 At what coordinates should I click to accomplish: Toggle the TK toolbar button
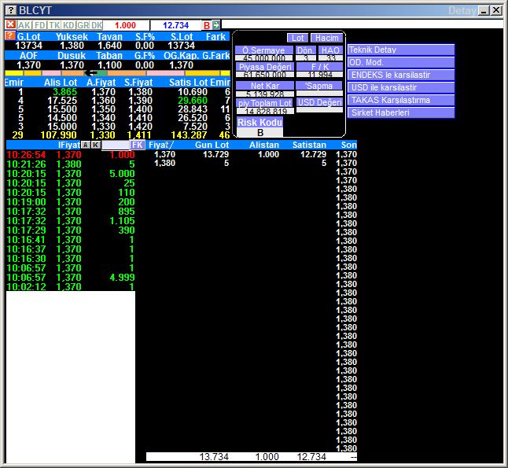pyautogui.click(x=55, y=25)
